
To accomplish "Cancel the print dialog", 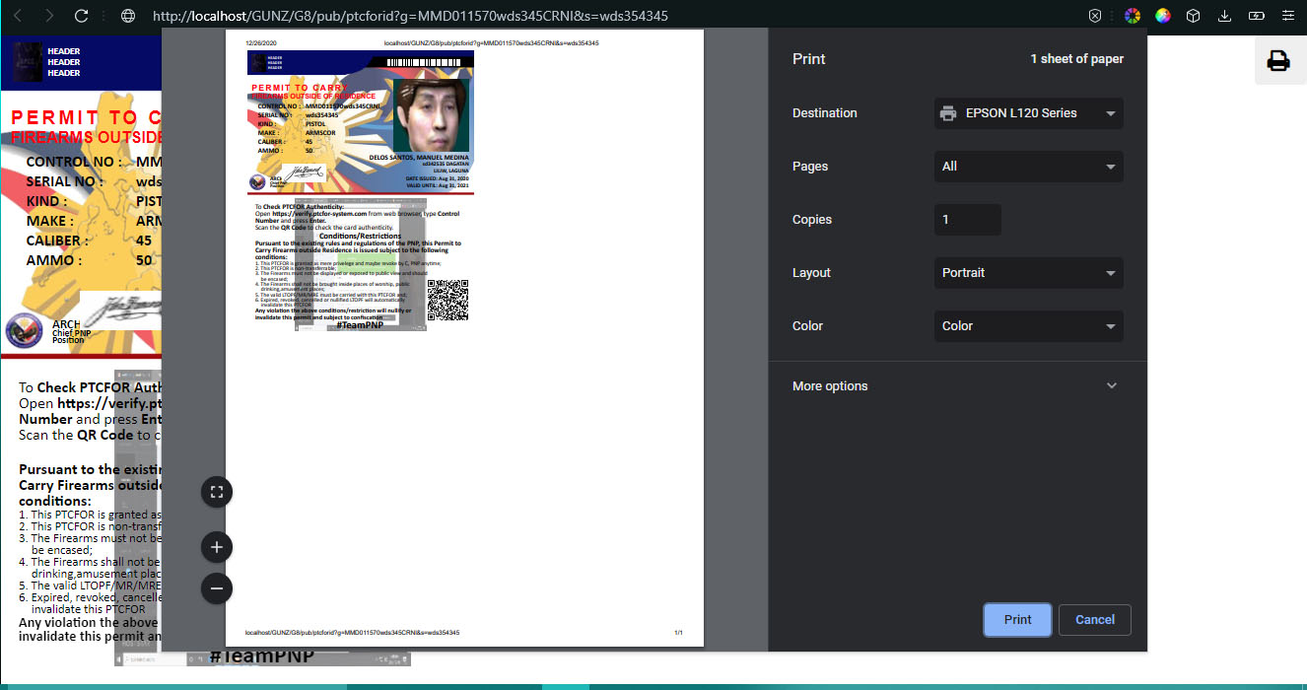I will click(1094, 620).
